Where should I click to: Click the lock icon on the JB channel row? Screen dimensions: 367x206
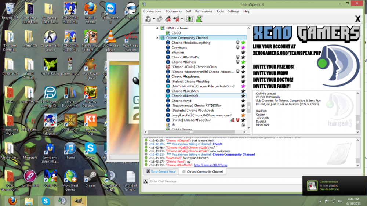(x=243, y=125)
